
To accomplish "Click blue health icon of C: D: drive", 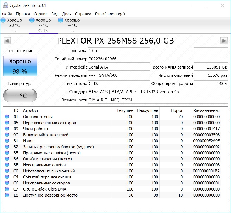I will (x=32, y=20).
